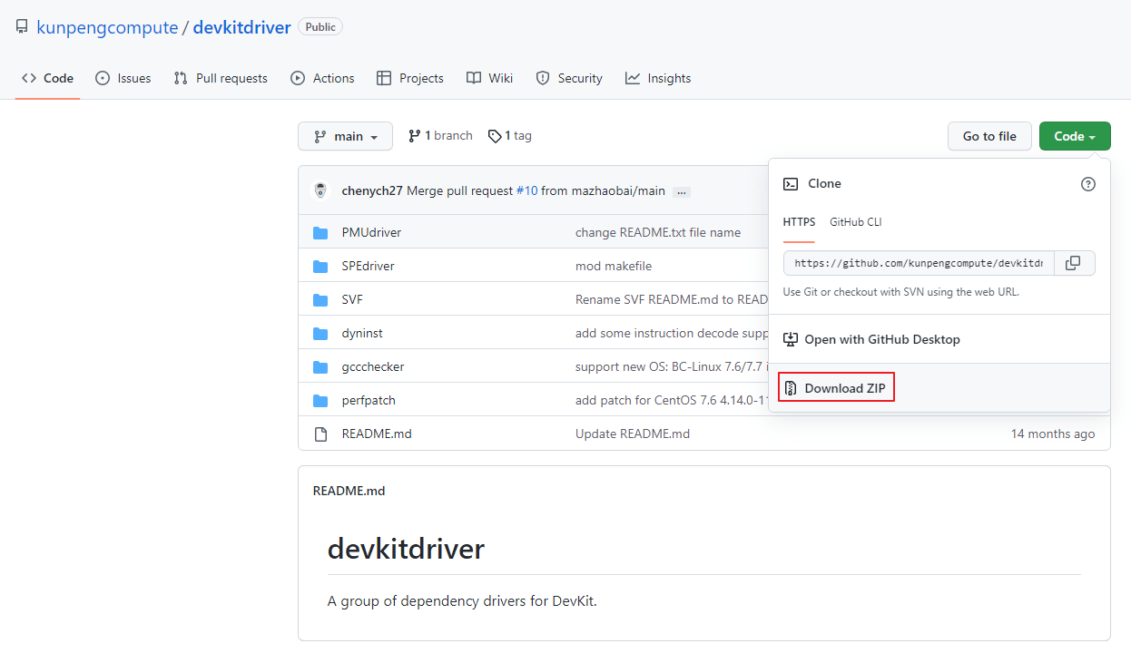Open the Security tab
1131x653 pixels.
coord(569,78)
